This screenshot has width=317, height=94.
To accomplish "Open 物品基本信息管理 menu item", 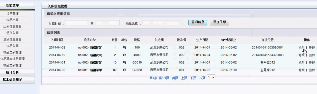I will pos(12,59).
